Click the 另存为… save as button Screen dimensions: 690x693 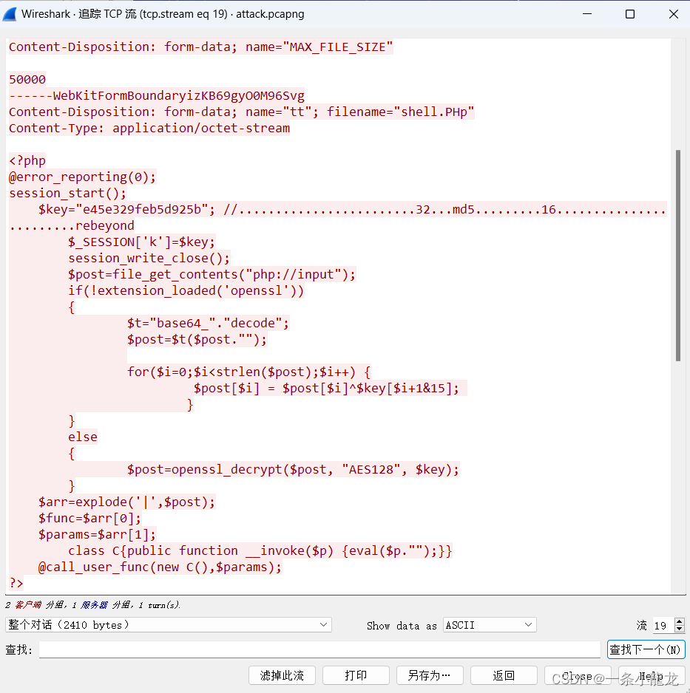[x=430, y=675]
